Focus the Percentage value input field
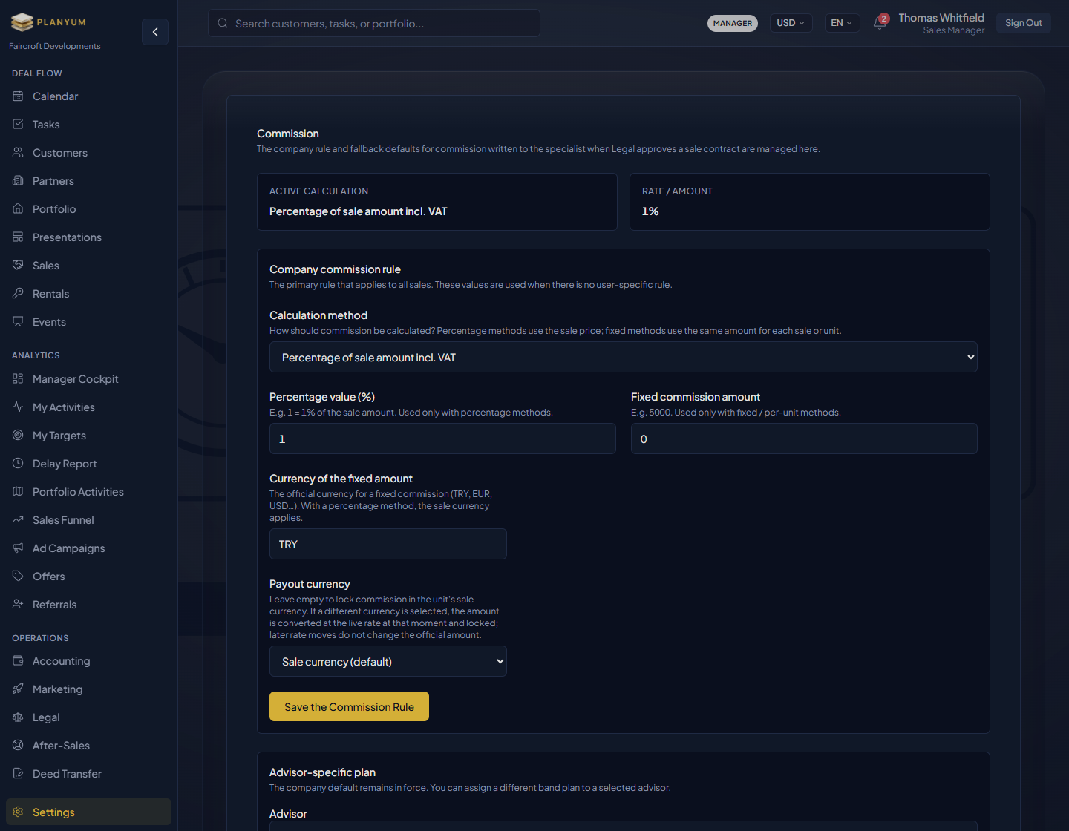 [x=442, y=439]
